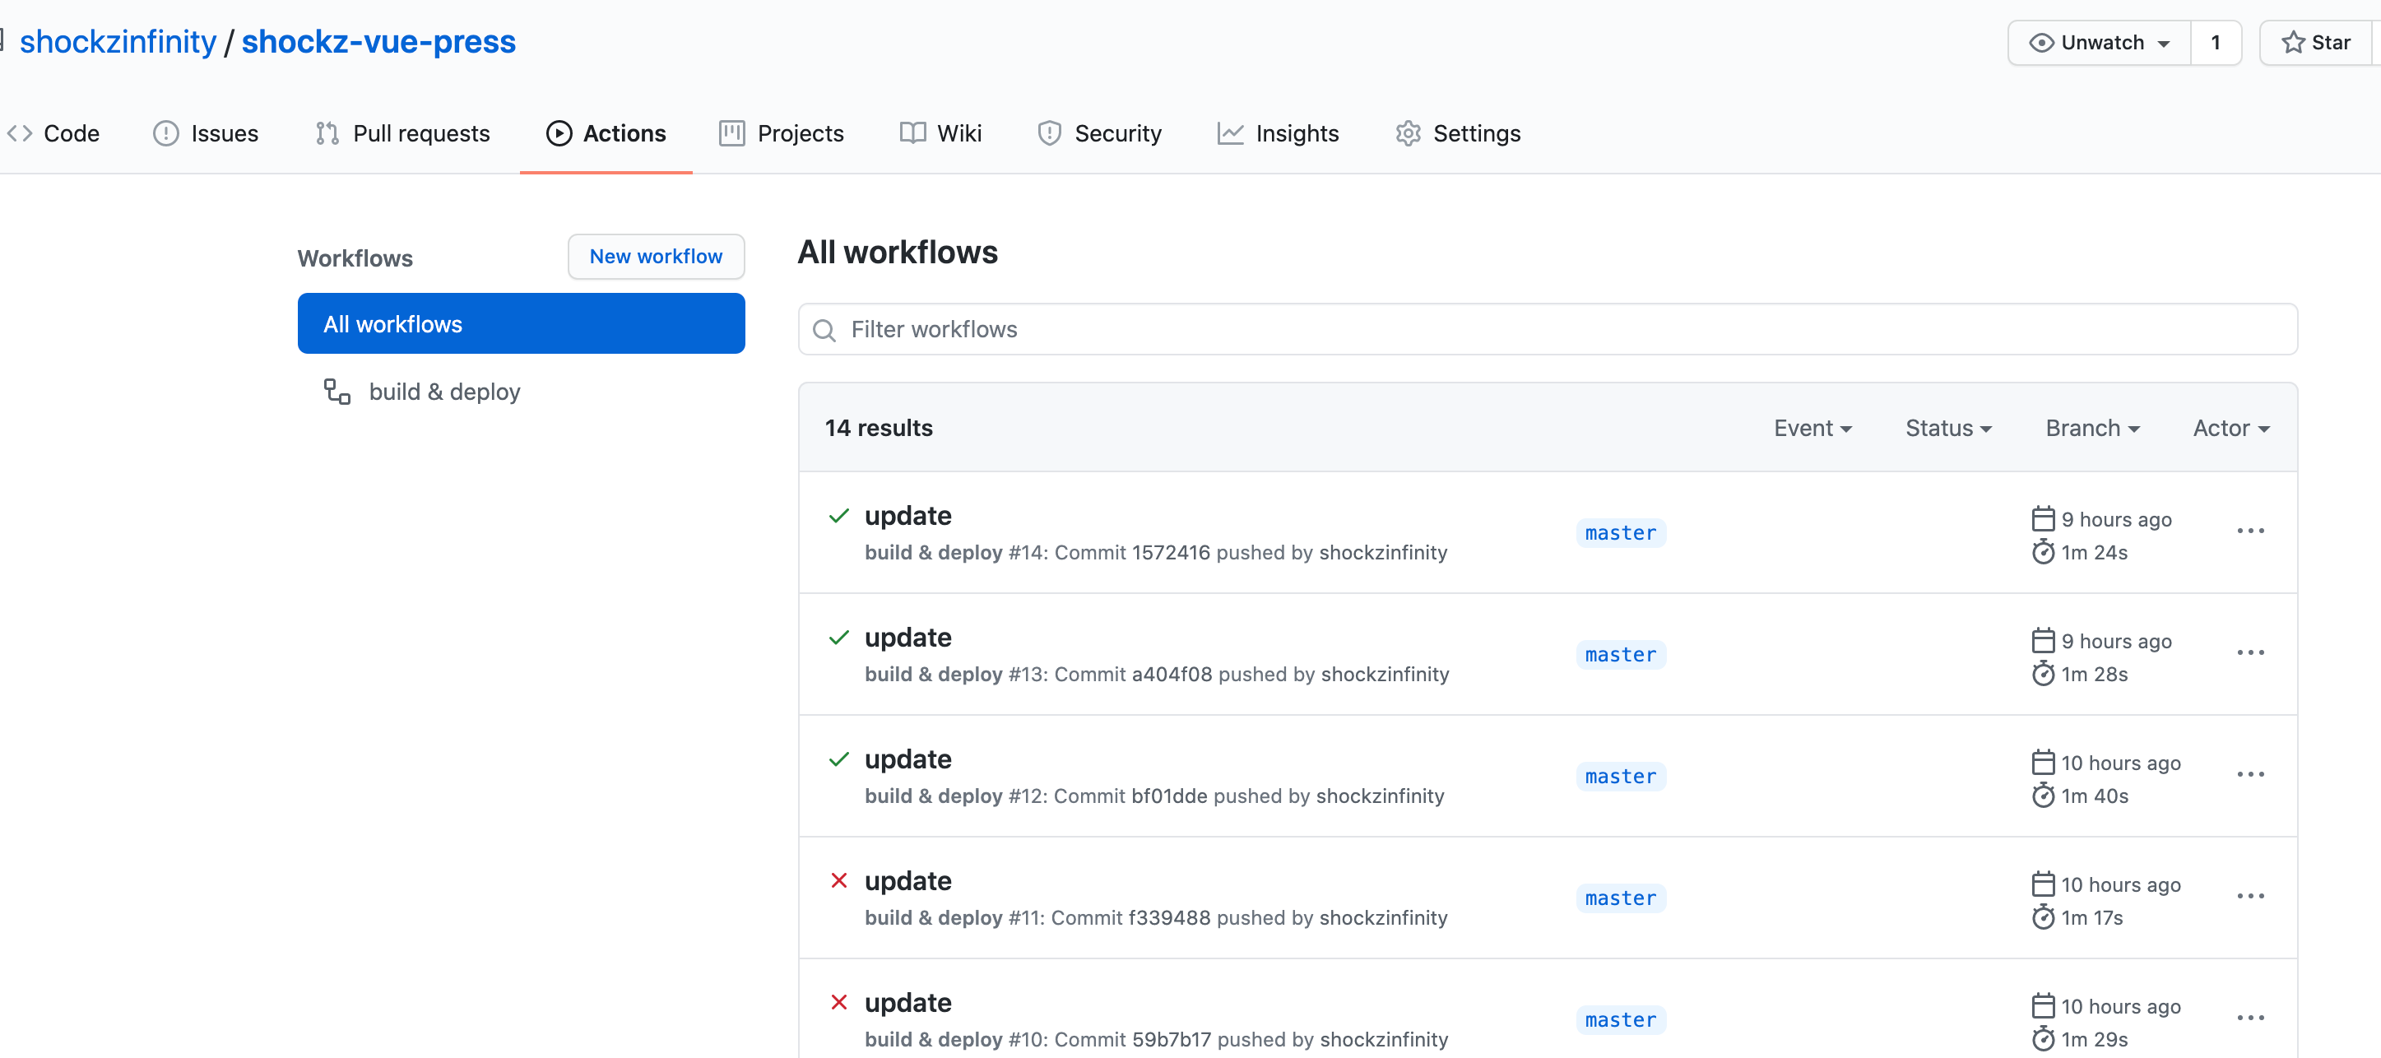The image size is (2381, 1058).
Task: Expand the Event filter dropdown
Action: 1812,428
